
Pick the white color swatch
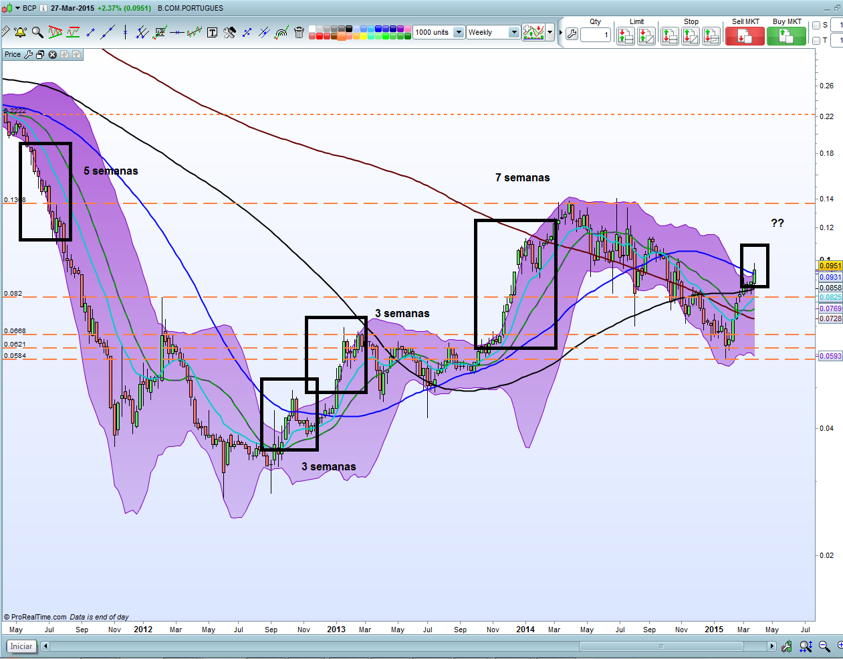pos(312,29)
